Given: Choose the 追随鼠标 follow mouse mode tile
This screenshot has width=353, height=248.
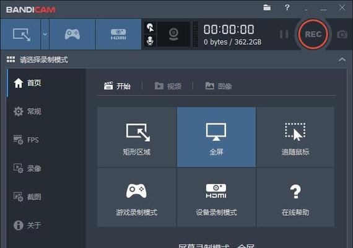Looking at the screenshot, I should pyautogui.click(x=295, y=137).
